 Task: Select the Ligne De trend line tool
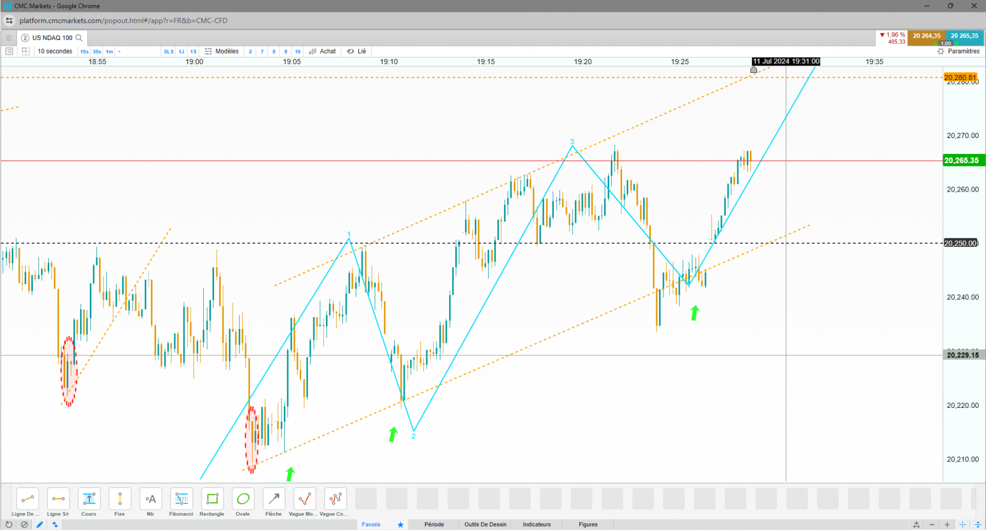pyautogui.click(x=27, y=499)
